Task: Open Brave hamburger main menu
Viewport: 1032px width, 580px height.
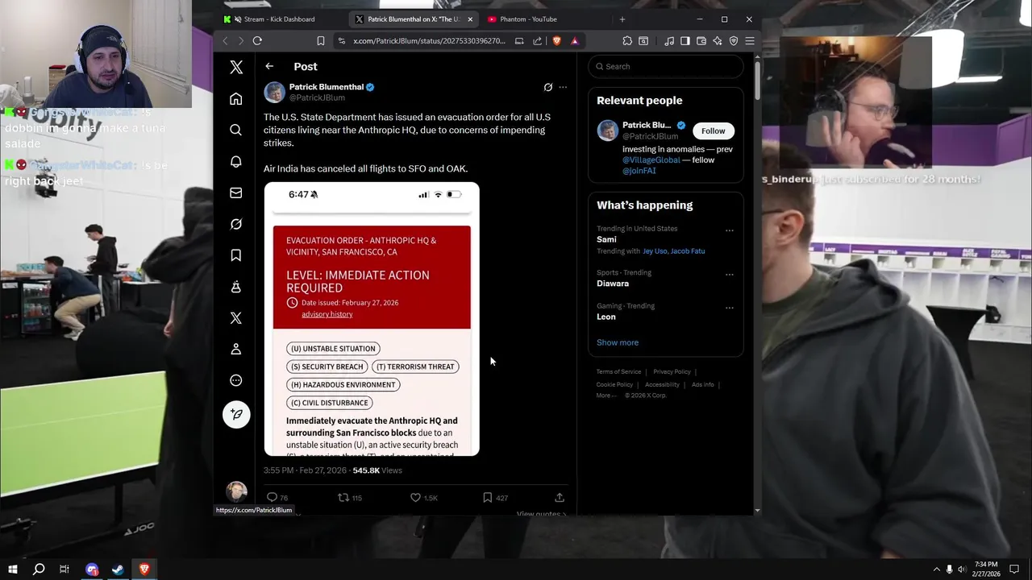Action: point(750,41)
